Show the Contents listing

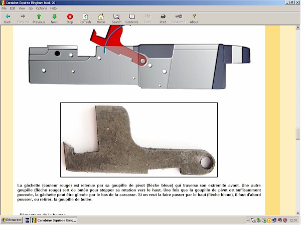pos(131,18)
